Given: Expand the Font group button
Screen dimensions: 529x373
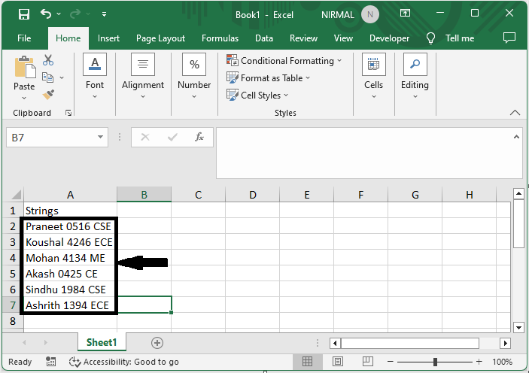Looking at the screenshot, I should click(x=95, y=76).
